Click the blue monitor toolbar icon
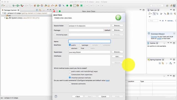Image resolution: width=177 pixels, height=100 pixels. (60, 6)
